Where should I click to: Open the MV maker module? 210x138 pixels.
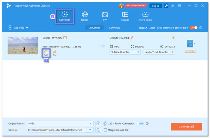(105, 16)
